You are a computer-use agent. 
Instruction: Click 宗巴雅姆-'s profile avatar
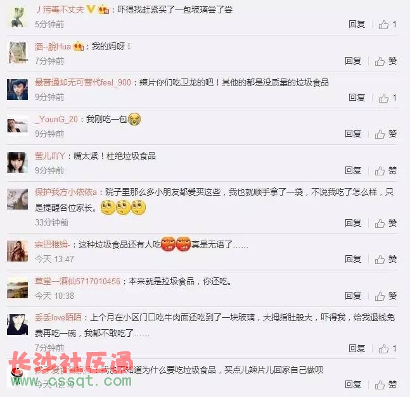(18, 251)
